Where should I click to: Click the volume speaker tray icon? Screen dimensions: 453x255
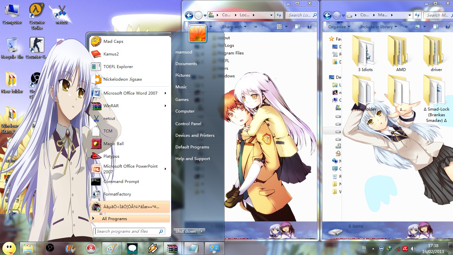[413, 248]
